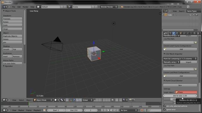Viewport: 202px width, 113px height.
Task: Collapse the Operator panel
Action: [x=4, y=66]
